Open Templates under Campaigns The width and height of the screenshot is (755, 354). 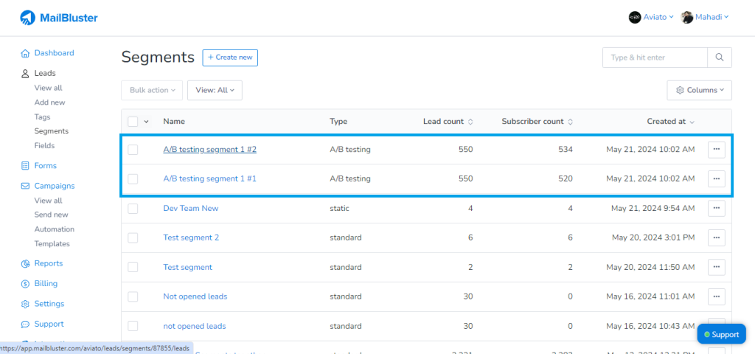(x=52, y=243)
